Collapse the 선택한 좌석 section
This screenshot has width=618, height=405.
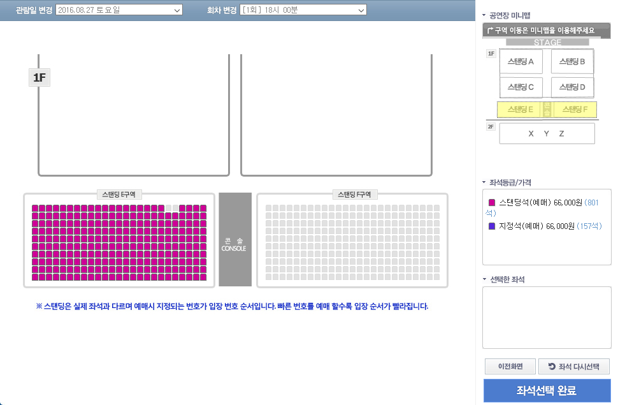tap(485, 280)
